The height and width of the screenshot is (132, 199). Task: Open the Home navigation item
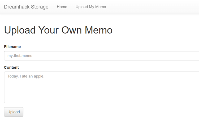point(62,7)
